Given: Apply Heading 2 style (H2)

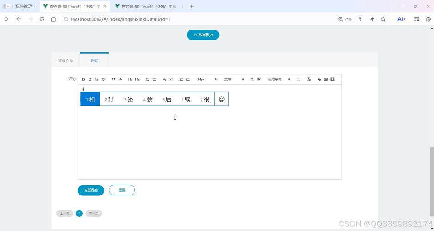Looking at the screenshot, I should pos(137,79).
